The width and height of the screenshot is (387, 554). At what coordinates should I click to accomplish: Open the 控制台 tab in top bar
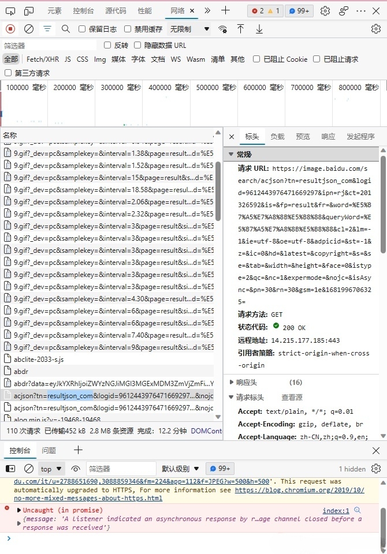(84, 11)
